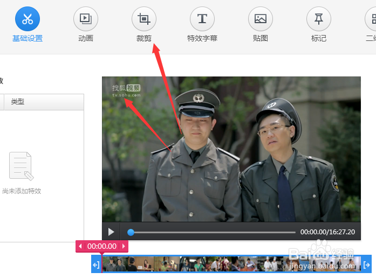
Task: Click the clip start trim handle
Action: pyautogui.click(x=97, y=265)
